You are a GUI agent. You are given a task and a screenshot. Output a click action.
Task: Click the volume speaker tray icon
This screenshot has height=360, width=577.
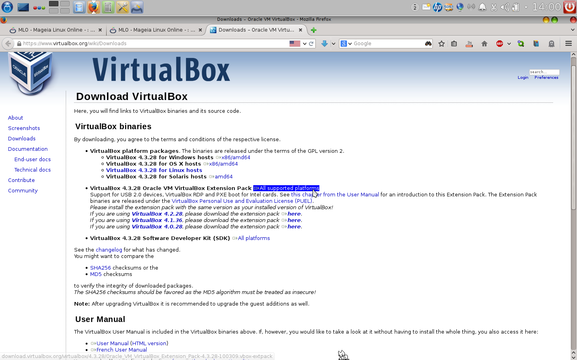pyautogui.click(x=505, y=7)
